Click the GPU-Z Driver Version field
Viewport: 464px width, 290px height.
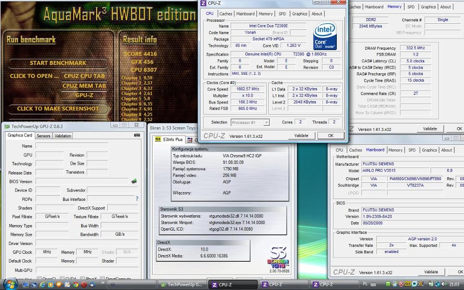[87, 243]
